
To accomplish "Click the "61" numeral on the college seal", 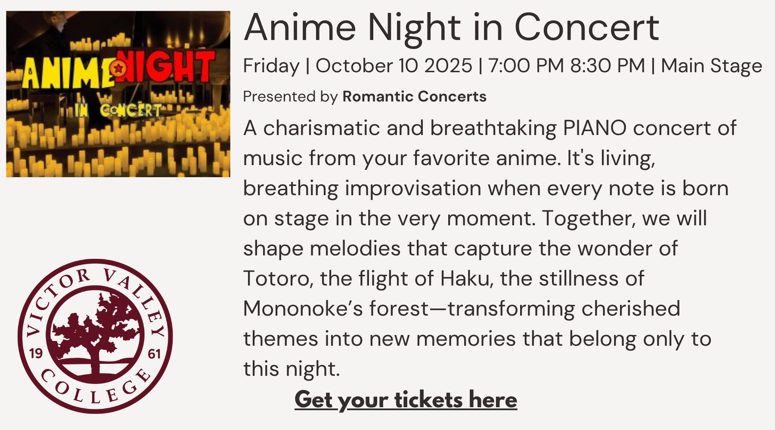I will [154, 353].
